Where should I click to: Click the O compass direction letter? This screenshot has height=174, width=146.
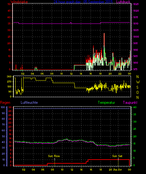[138, 92]
